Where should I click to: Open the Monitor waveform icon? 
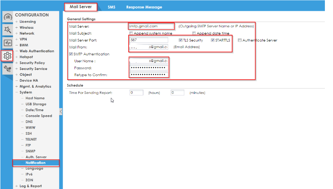(7, 43)
